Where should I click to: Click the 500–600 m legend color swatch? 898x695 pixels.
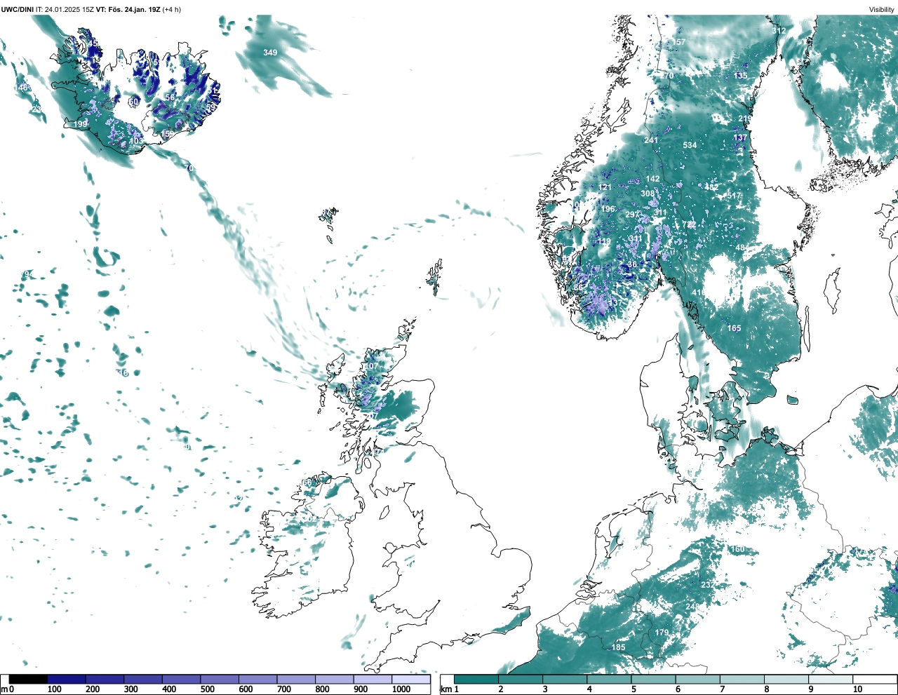220,680
